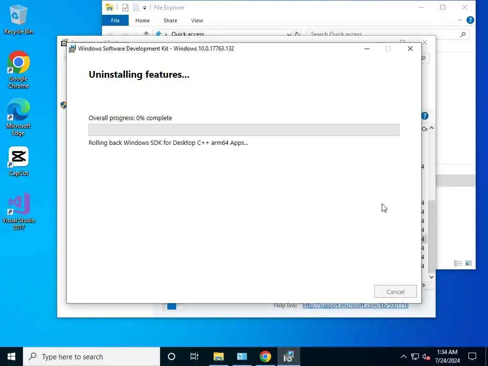Open the Recycle Bin desktop icon
488x366 pixels.
19,20
